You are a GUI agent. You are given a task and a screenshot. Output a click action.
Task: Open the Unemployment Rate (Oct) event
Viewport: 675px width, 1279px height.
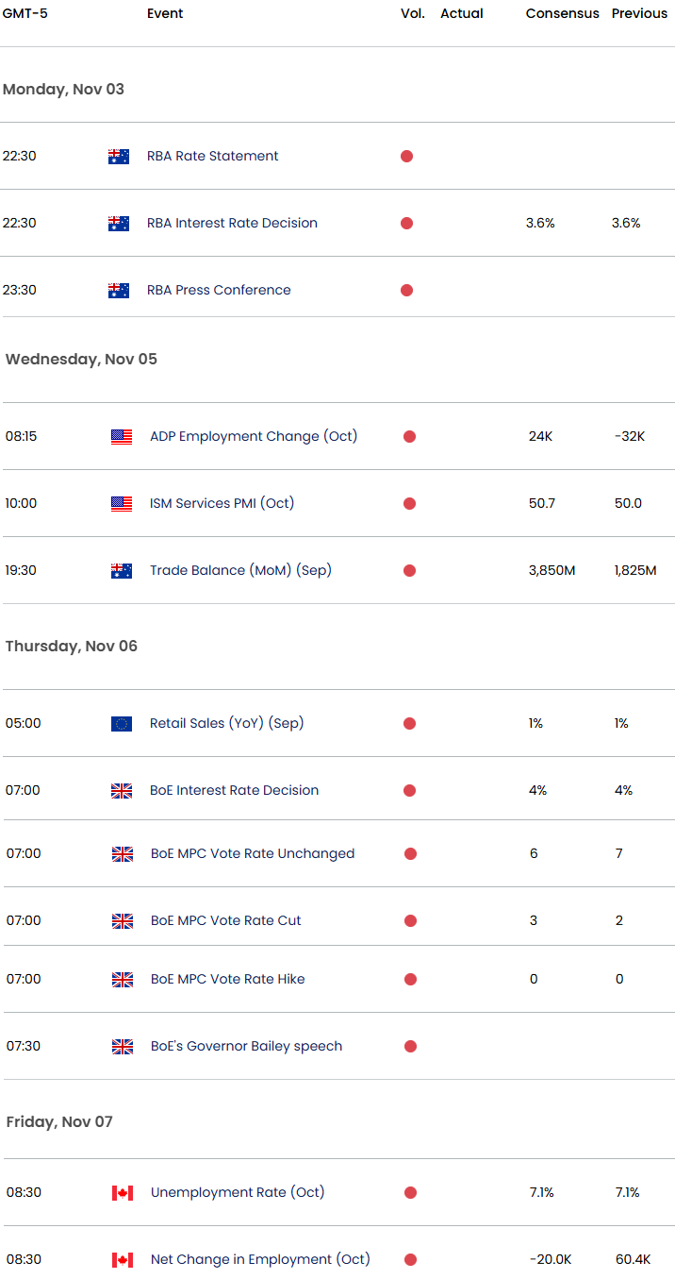(x=238, y=1193)
